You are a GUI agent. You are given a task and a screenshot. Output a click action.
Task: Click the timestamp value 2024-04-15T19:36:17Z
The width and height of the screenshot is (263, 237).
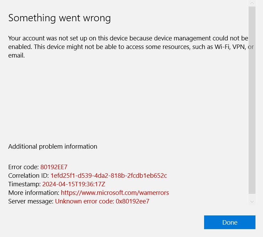coord(74,184)
